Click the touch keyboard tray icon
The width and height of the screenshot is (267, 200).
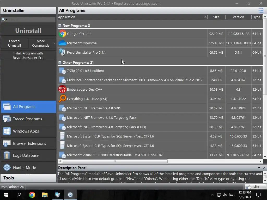pos(232,195)
